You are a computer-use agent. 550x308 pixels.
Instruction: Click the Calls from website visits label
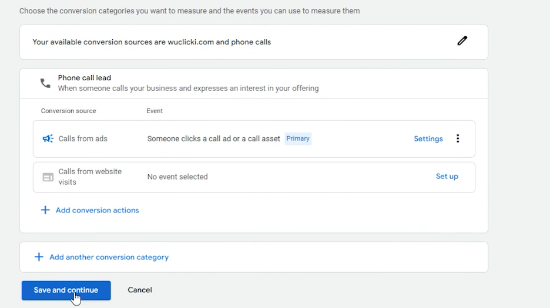[x=90, y=177]
